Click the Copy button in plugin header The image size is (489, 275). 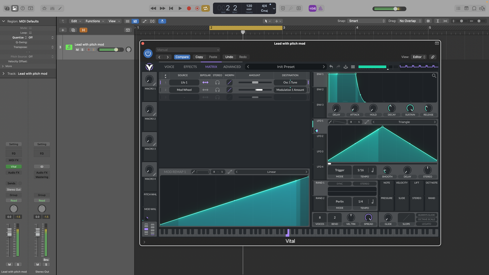click(x=199, y=57)
